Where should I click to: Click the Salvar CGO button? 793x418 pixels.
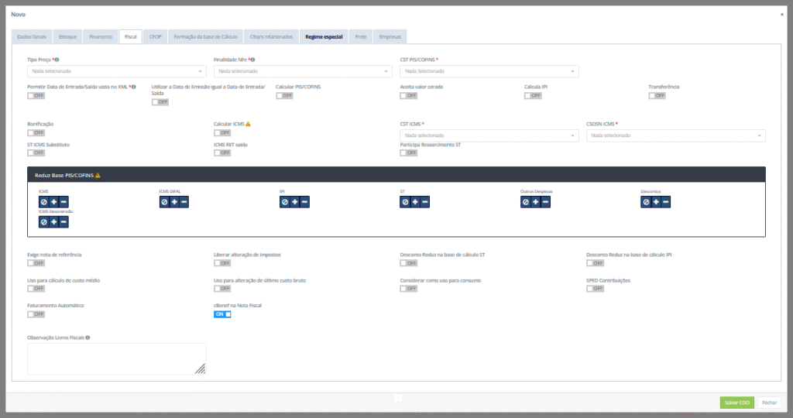point(736,402)
